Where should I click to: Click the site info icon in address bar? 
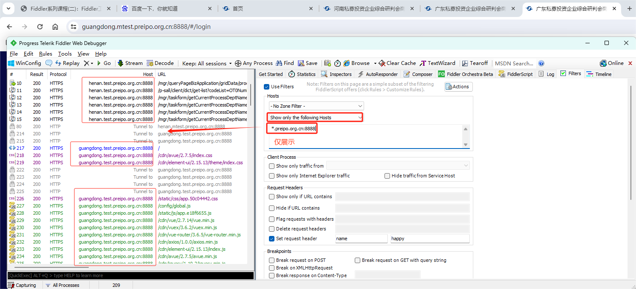[74, 27]
